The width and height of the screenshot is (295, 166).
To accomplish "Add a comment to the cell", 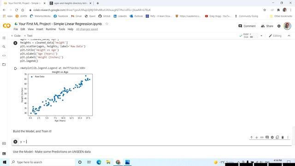I will pyautogui.click(x=267, y=137).
